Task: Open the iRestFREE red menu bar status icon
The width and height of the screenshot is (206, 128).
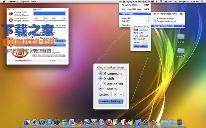Action: [121, 2]
